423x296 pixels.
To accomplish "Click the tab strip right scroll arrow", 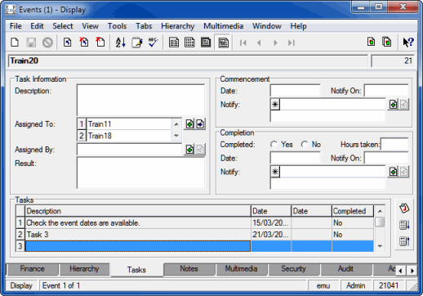I will [x=412, y=271].
